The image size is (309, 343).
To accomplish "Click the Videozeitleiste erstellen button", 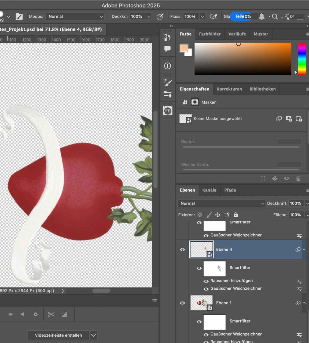I will click(x=58, y=335).
